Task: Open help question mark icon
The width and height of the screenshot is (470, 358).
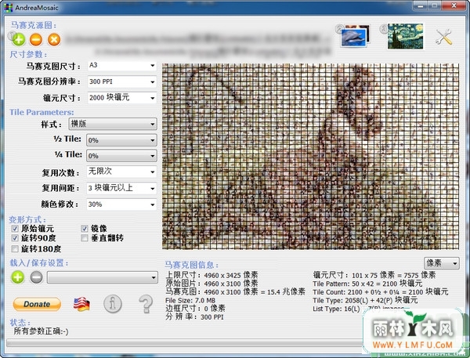Action: click(146, 304)
